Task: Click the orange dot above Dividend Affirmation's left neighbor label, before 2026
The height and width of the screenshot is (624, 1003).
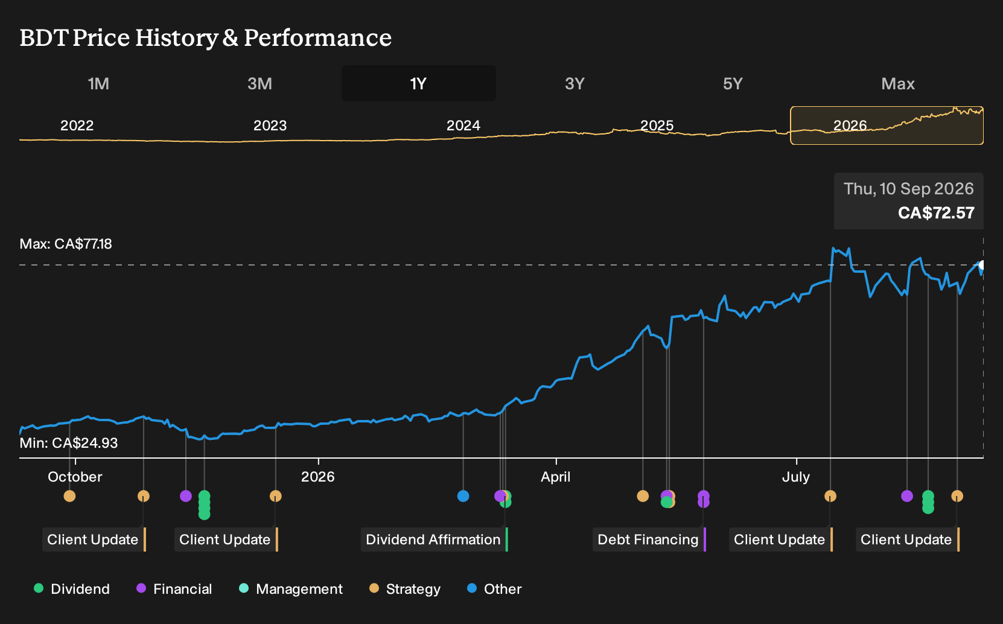Action: coord(275,496)
